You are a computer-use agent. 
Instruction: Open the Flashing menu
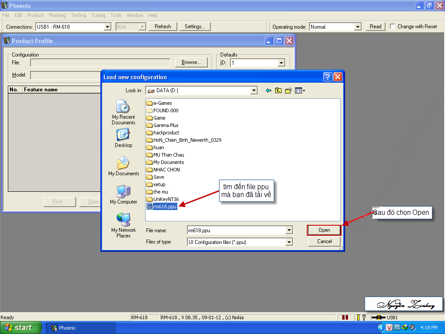pyautogui.click(x=57, y=15)
